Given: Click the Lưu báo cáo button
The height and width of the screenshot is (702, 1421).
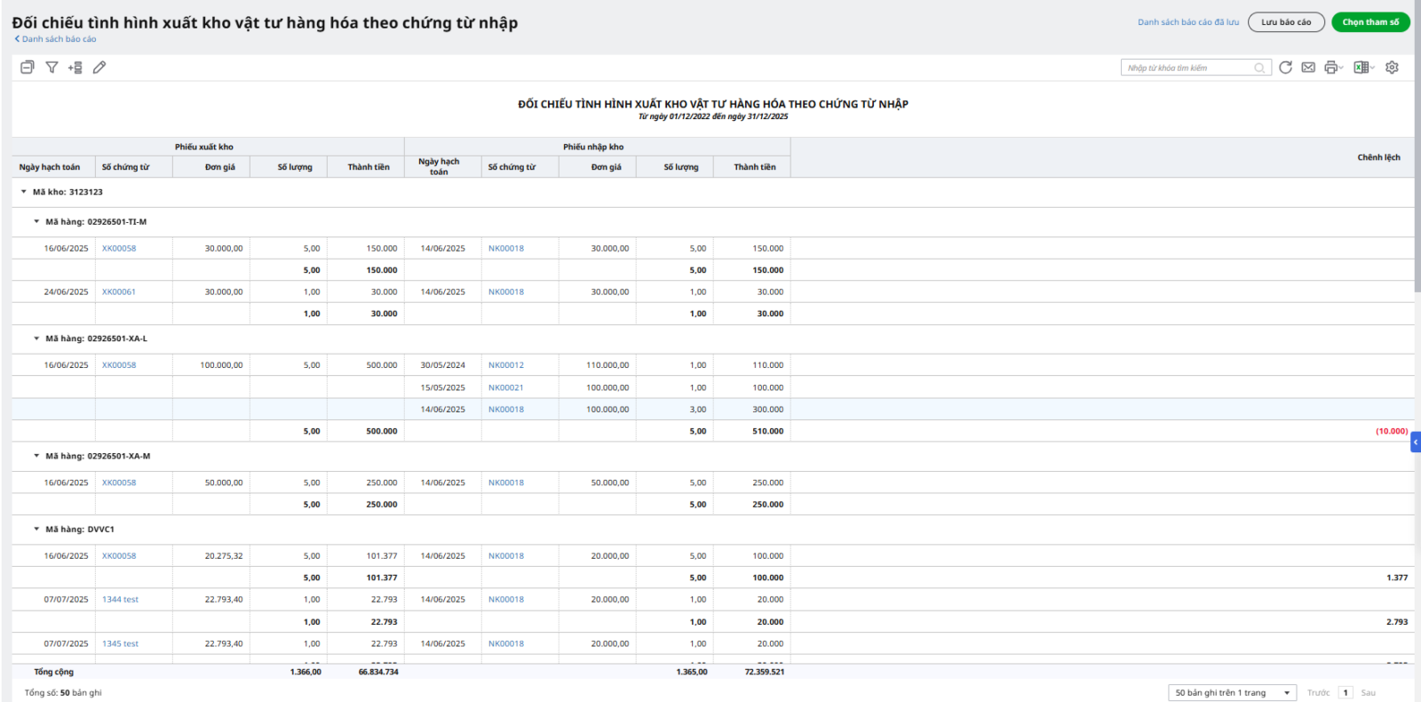Looking at the screenshot, I should click(1285, 22).
